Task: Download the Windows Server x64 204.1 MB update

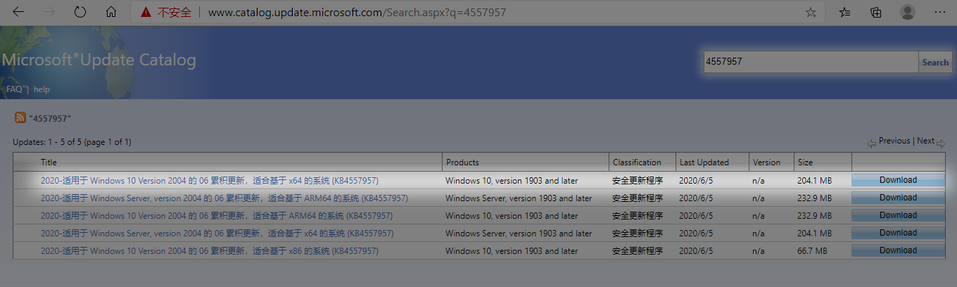Action: click(x=898, y=233)
